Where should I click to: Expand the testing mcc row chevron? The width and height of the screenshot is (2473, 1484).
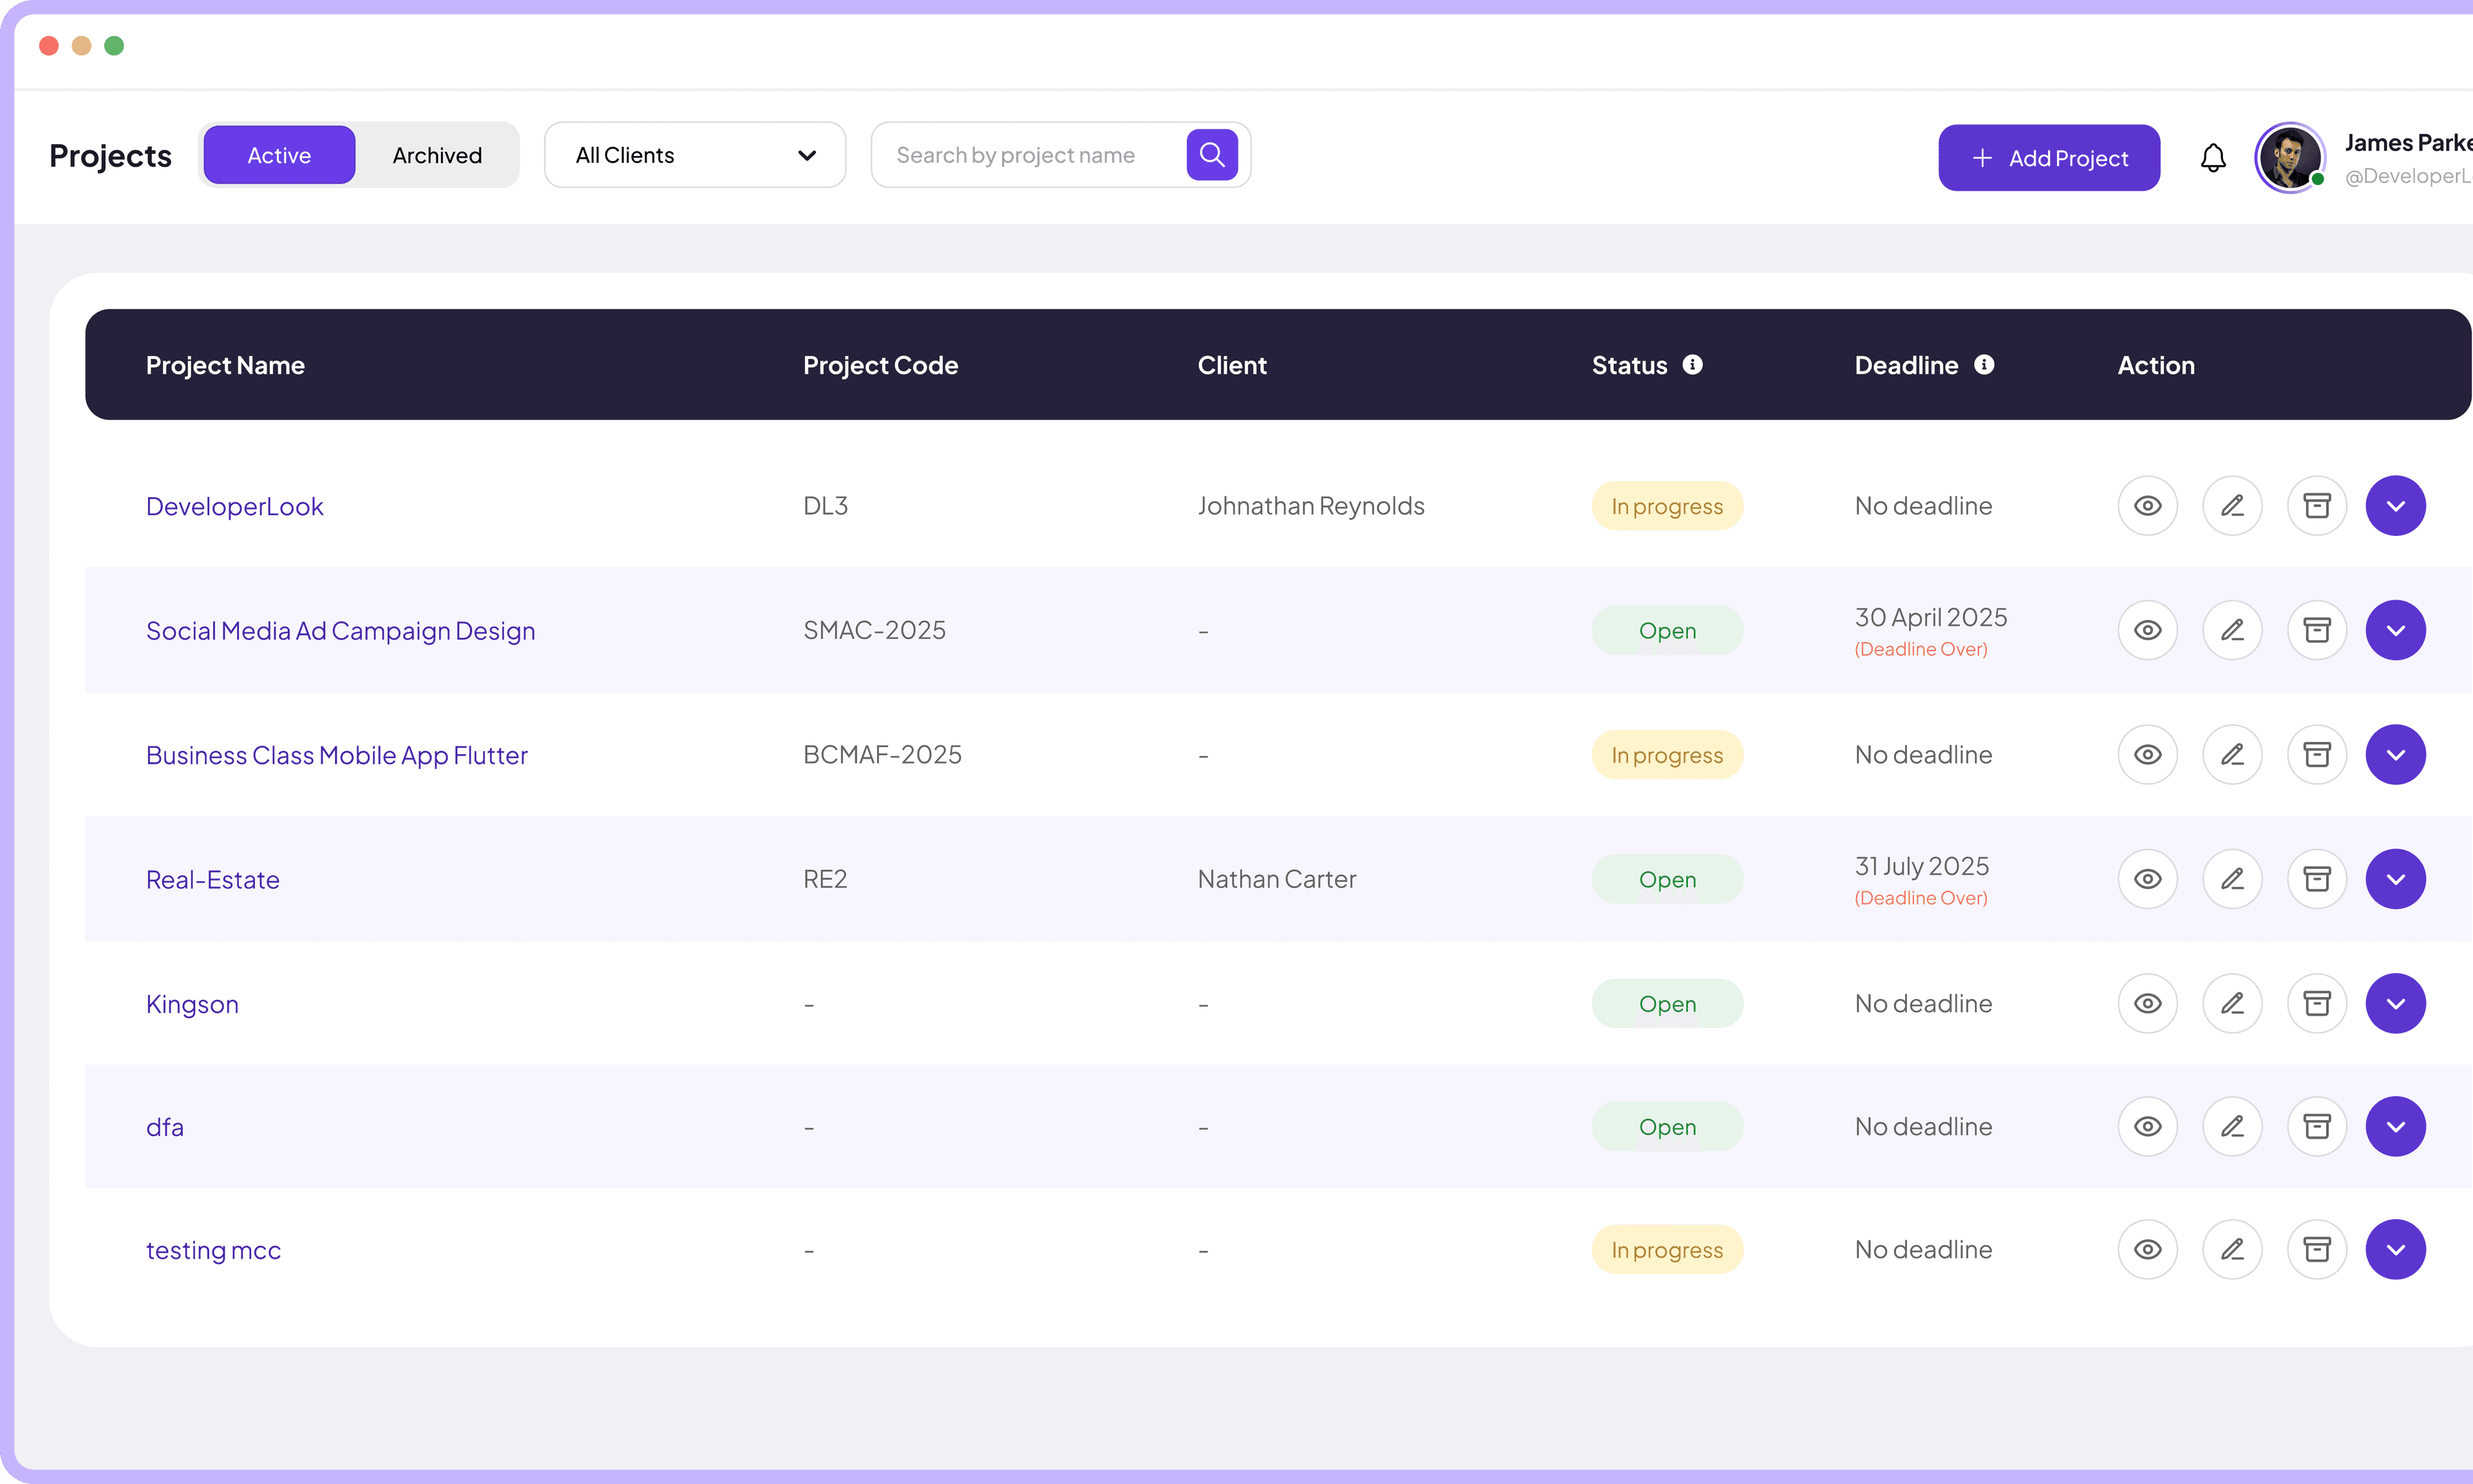(2396, 1248)
